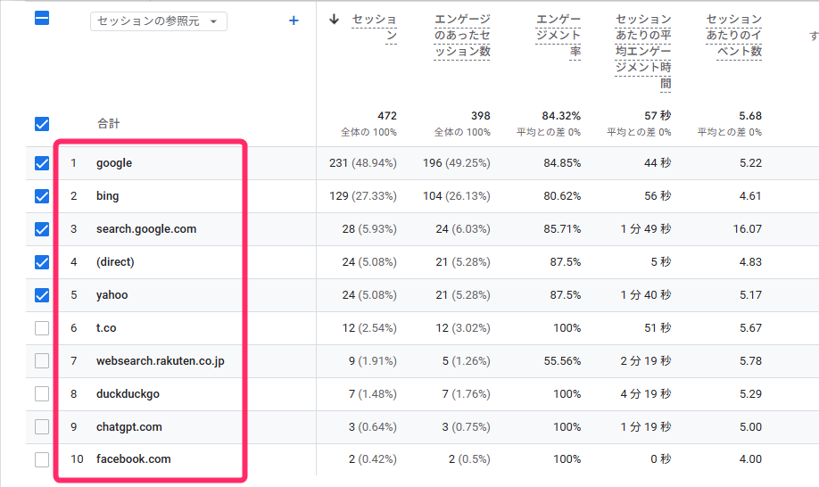This screenshot has width=819, height=487.
Task: Click duckduckgo sessions cell 7 (1.48%)
Action: (x=373, y=394)
